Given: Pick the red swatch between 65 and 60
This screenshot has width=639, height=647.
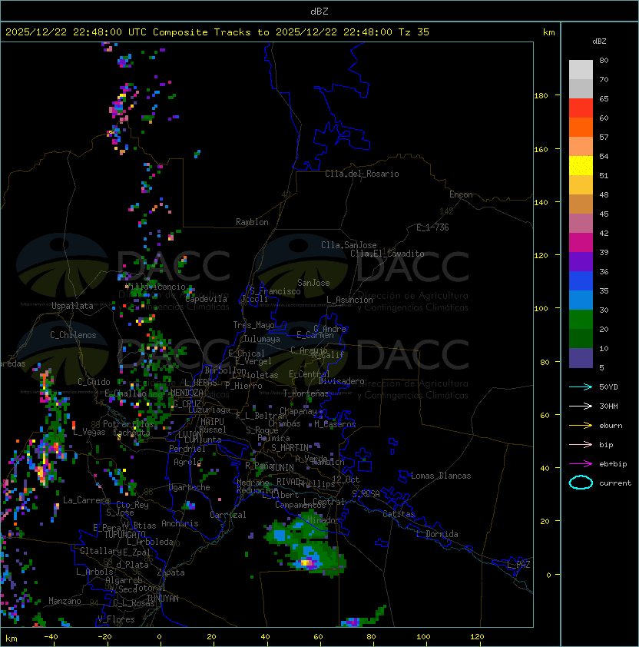Looking at the screenshot, I should click(581, 108).
